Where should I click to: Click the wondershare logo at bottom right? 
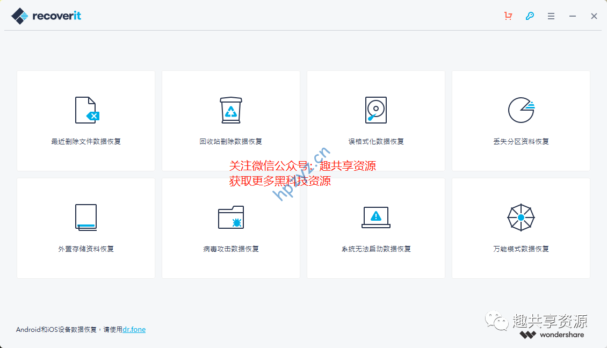pos(552,335)
